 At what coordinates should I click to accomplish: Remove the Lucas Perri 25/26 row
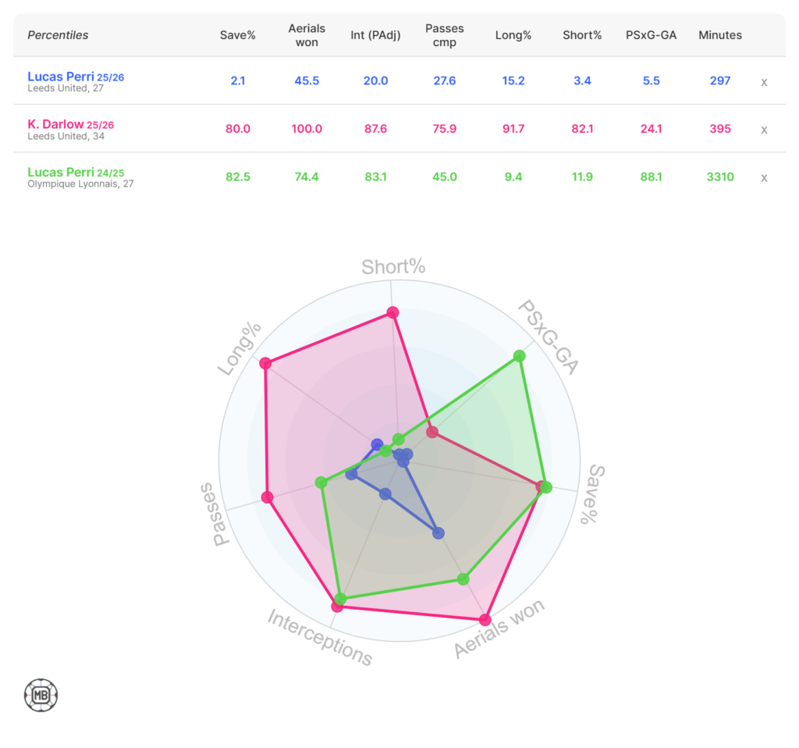tap(764, 81)
